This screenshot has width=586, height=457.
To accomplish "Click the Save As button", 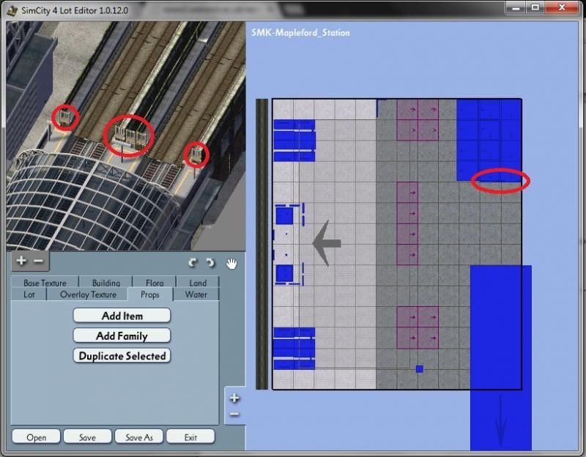I will (139, 437).
